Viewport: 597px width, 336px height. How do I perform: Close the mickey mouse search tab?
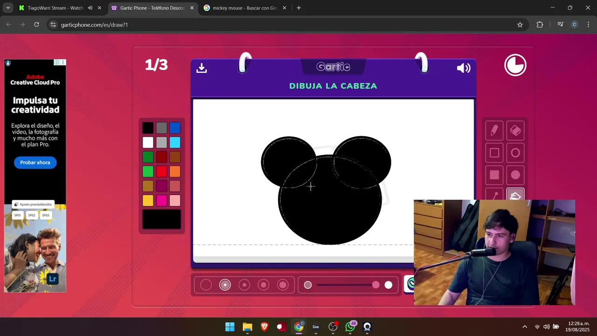tap(285, 8)
